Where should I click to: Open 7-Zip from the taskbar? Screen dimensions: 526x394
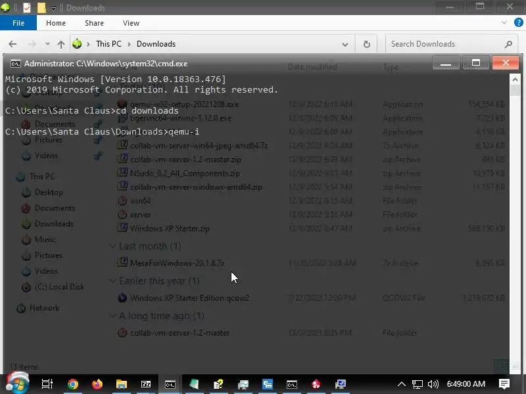pyautogui.click(x=146, y=384)
